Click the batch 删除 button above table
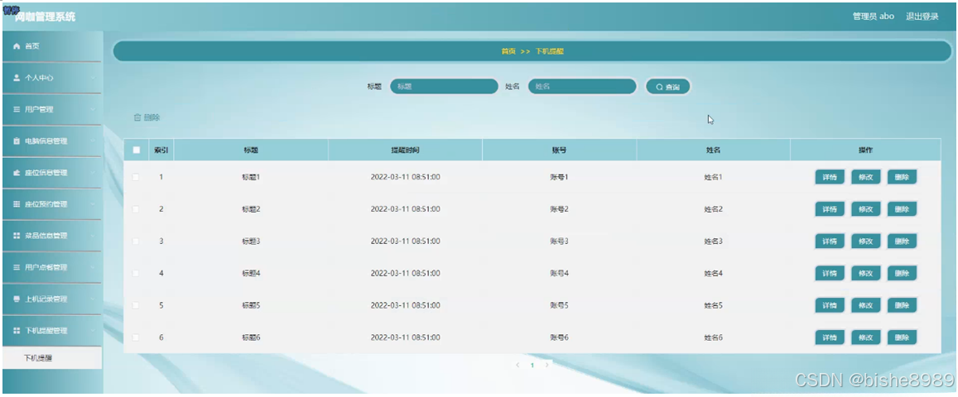This screenshot has height=397, width=958. pyautogui.click(x=147, y=117)
